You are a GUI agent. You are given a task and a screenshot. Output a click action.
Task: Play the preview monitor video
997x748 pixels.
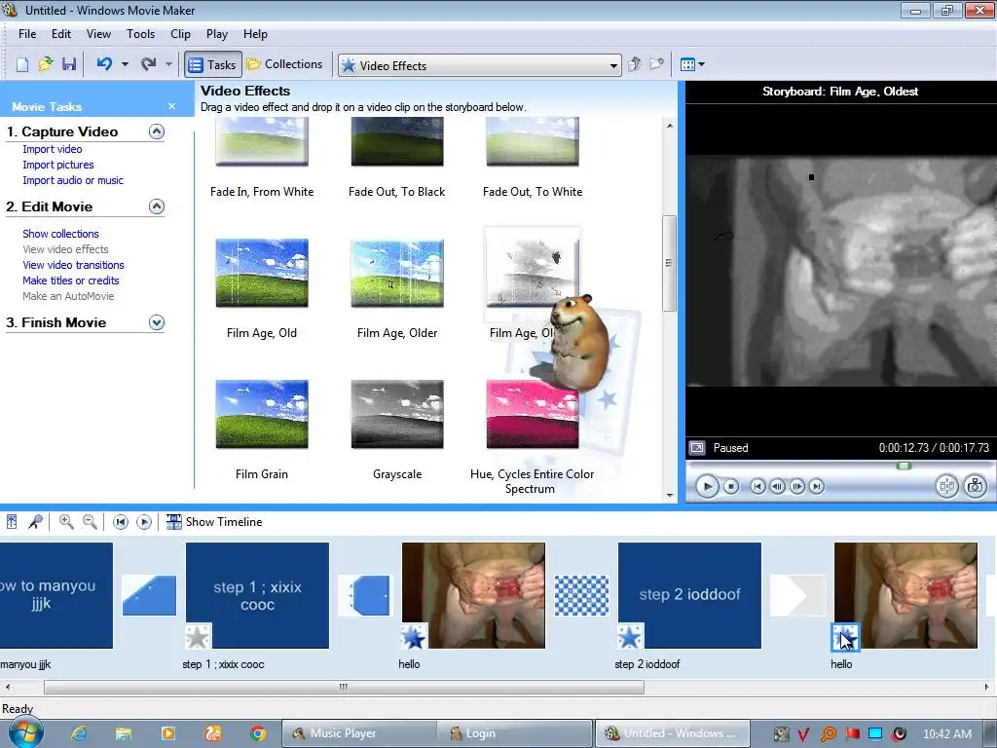tap(707, 487)
